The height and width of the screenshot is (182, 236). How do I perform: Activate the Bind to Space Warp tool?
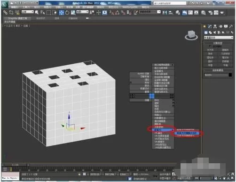click(x=17, y=13)
